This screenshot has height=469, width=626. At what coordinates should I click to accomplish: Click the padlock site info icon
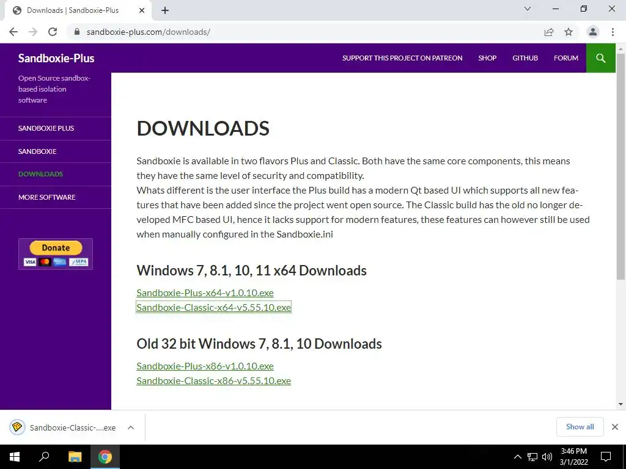click(x=77, y=32)
